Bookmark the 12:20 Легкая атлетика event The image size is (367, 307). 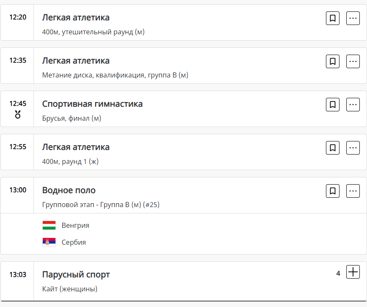pyautogui.click(x=333, y=18)
